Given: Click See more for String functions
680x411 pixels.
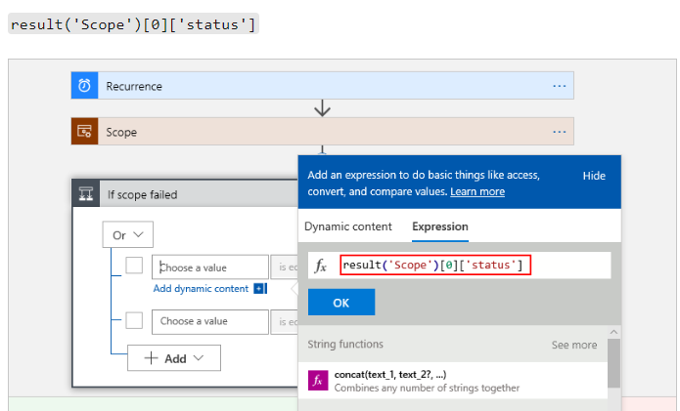Looking at the screenshot, I should pos(574,345).
